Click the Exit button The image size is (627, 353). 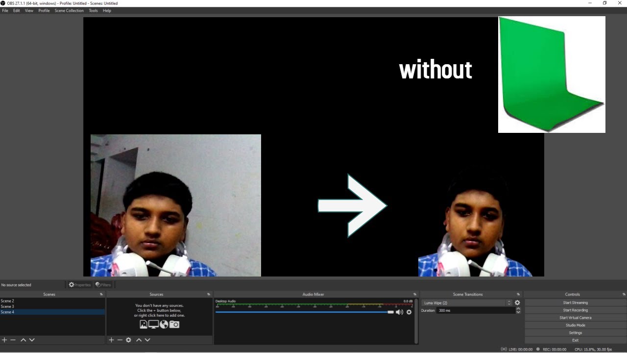coord(575,340)
